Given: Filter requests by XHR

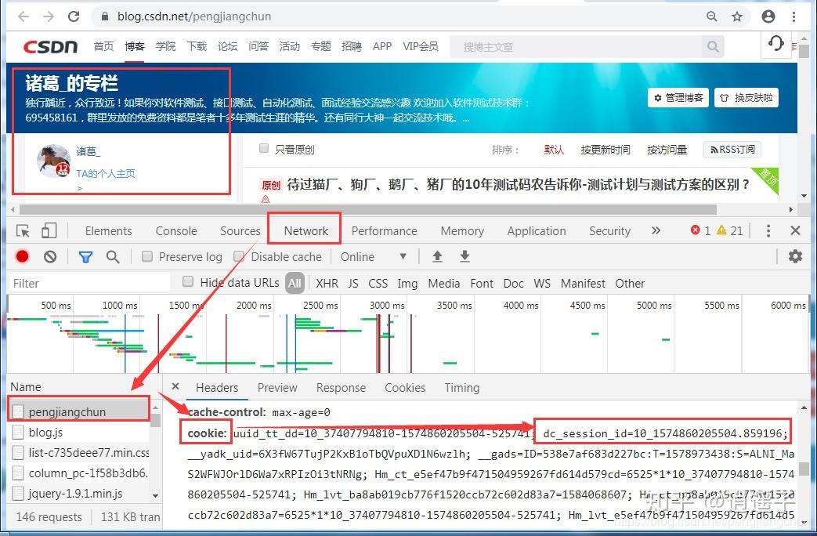Looking at the screenshot, I should (327, 283).
